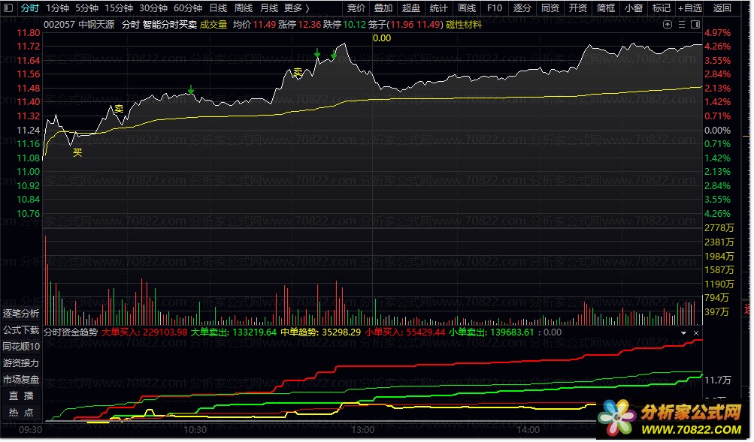The height and width of the screenshot is (442, 754).
Task: Click the 大单卖出 value 133219.64
Action: point(254,333)
